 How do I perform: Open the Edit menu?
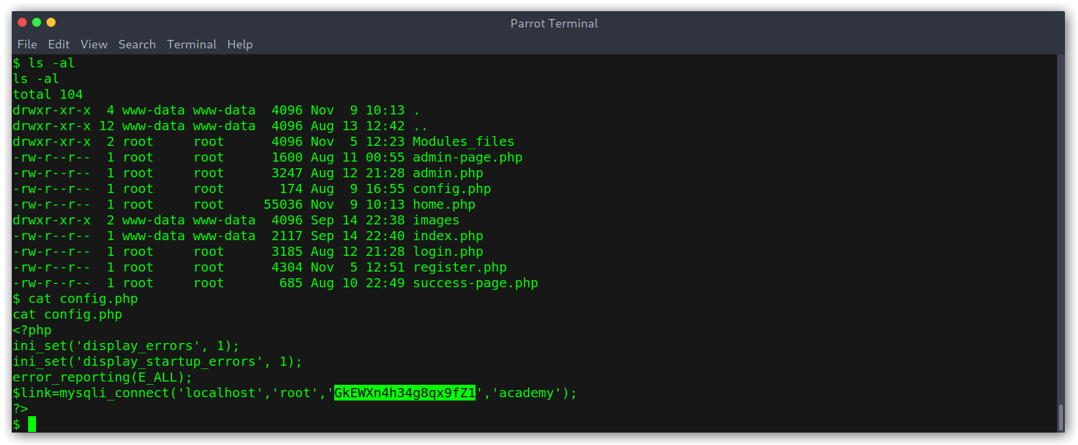(58, 44)
